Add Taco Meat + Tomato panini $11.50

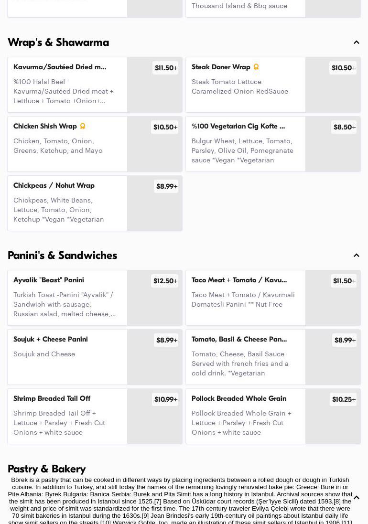(x=344, y=281)
